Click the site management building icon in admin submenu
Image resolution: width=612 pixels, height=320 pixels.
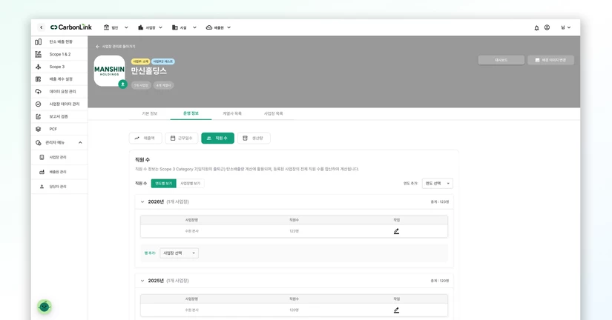point(42,157)
